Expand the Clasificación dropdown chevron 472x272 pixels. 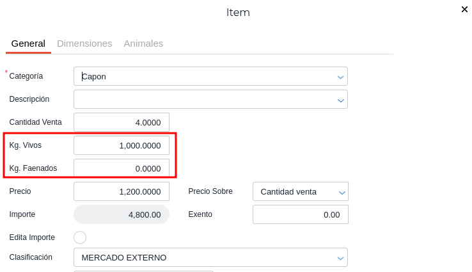pos(340,258)
